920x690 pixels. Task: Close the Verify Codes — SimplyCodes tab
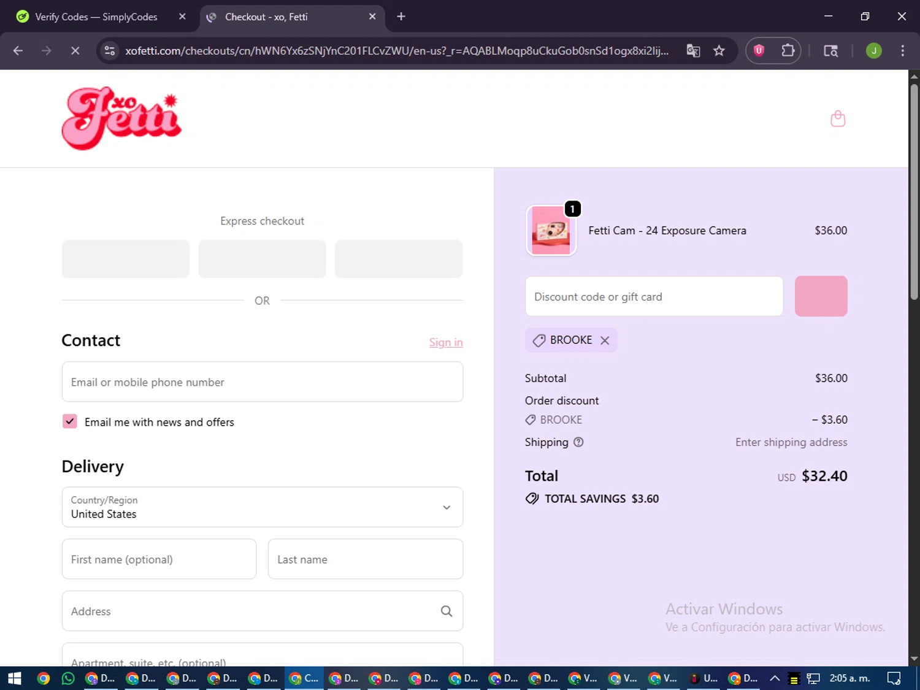(x=182, y=17)
